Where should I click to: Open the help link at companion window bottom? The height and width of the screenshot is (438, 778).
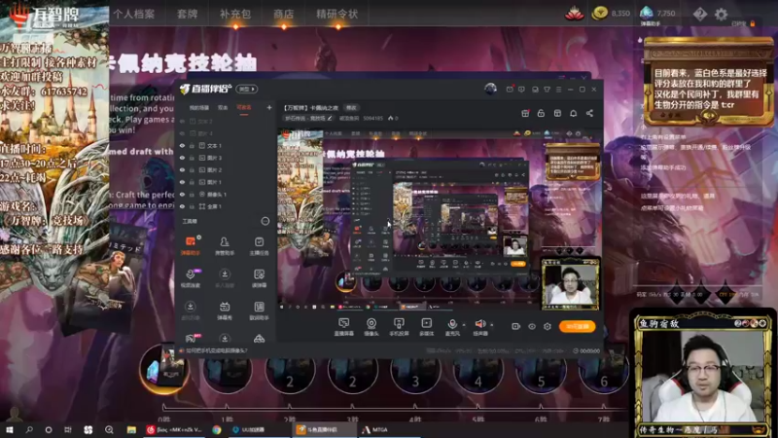coord(215,350)
